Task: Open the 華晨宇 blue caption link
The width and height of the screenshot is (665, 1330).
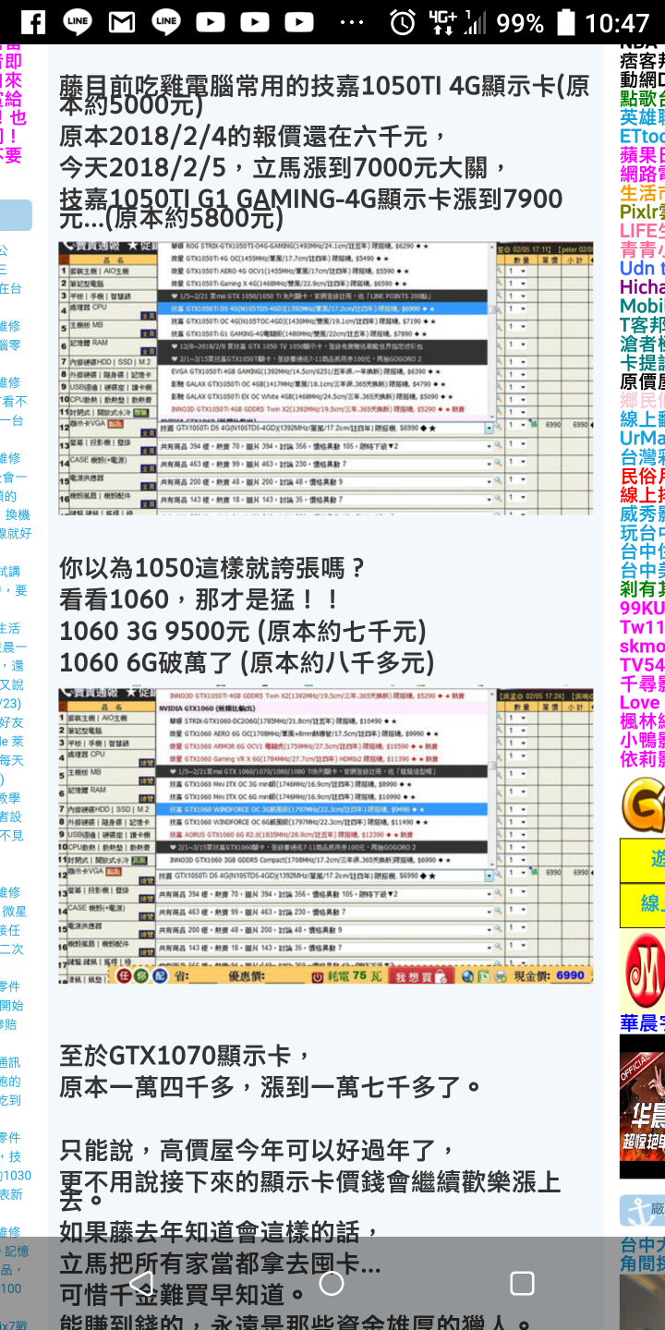Action: click(642, 1022)
